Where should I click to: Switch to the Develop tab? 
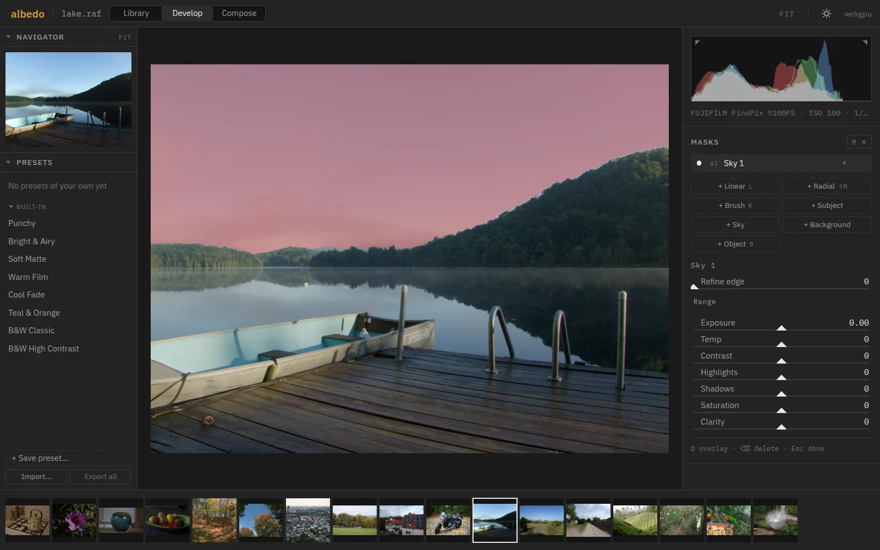[x=187, y=13]
